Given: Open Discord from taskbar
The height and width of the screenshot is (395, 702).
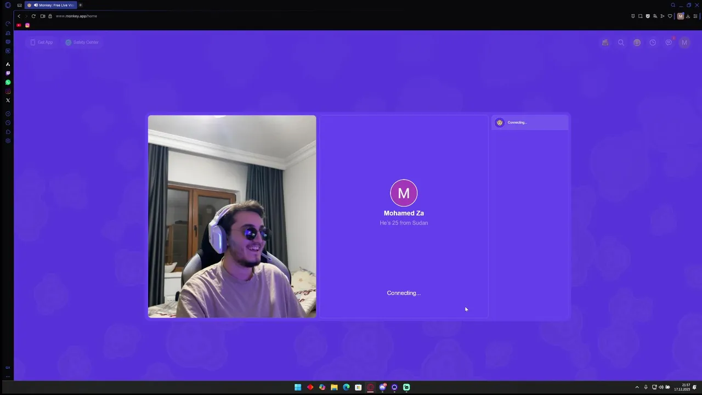Looking at the screenshot, I should click(x=382, y=387).
